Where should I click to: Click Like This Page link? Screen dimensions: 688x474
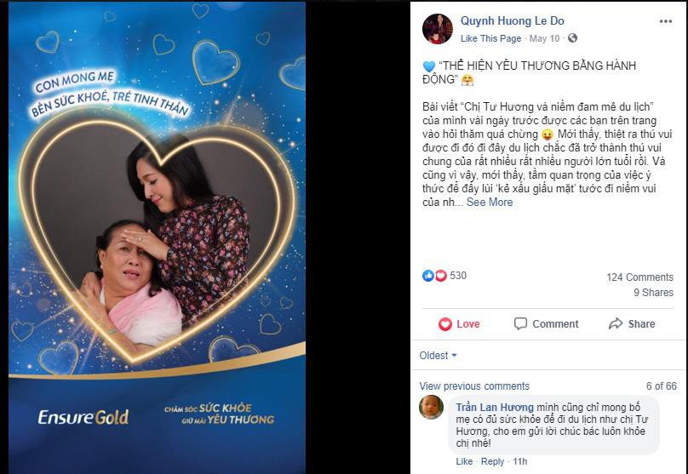tap(490, 38)
